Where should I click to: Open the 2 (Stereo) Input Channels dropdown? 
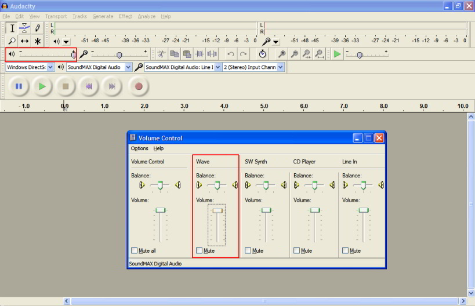point(281,67)
